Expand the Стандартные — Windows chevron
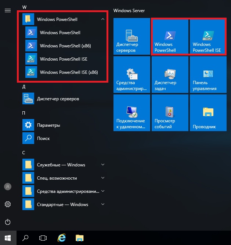The width and height of the screenshot is (231, 245). tap(102, 204)
